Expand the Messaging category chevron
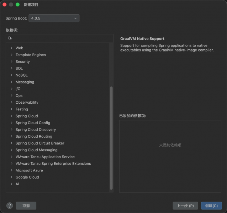 pos(11,82)
